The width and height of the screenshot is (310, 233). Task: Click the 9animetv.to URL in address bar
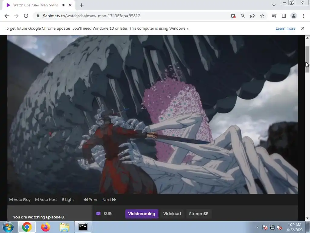point(91,16)
